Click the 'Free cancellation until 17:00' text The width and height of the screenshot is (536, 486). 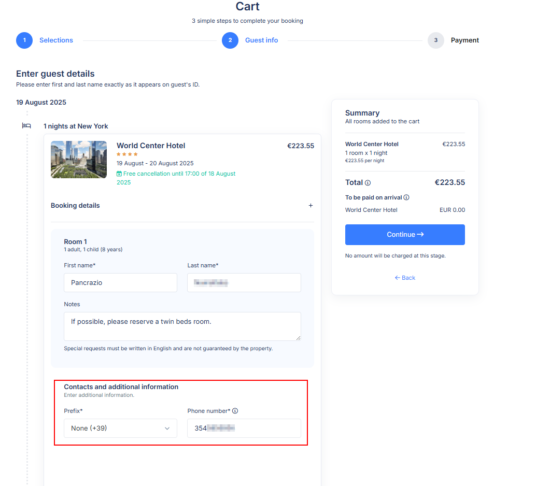click(x=176, y=178)
